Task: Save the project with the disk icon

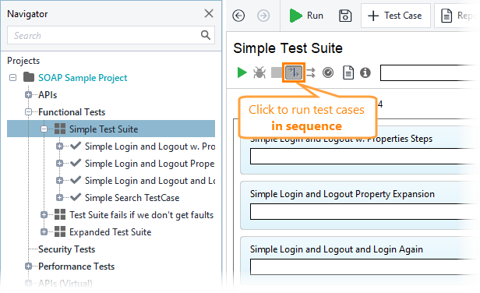Action: 345,16
